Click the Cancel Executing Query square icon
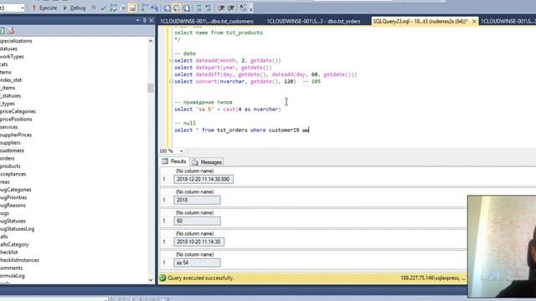536x301 pixels. click(94, 8)
